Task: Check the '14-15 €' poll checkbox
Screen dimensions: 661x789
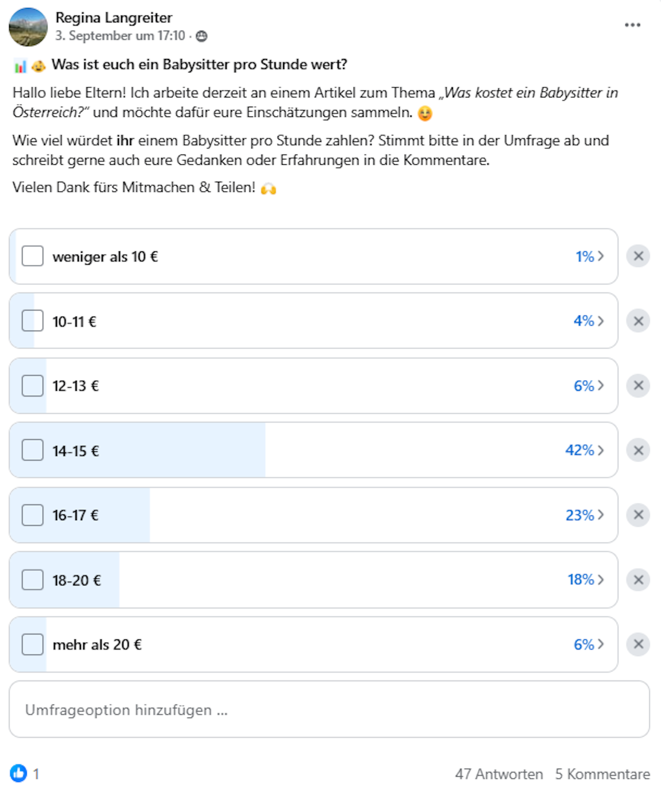Action: pos(33,450)
